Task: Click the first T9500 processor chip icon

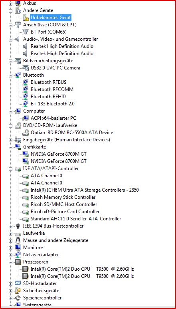Action: click(26, 269)
